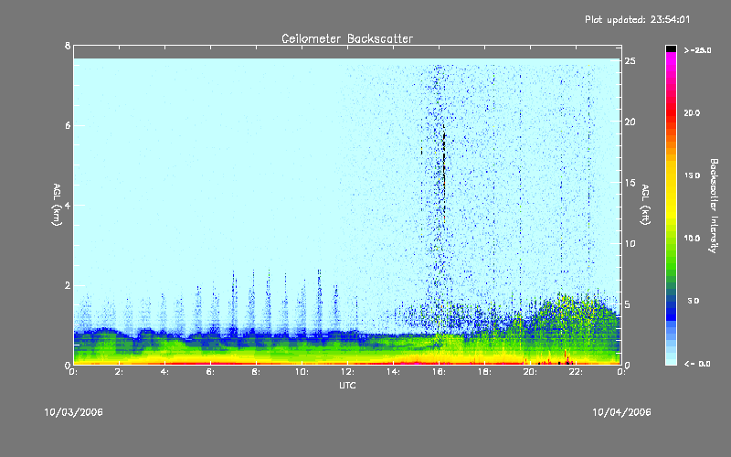Pick the pale cyan bottom of the colorbar
731x457 pixels.
coord(671,360)
